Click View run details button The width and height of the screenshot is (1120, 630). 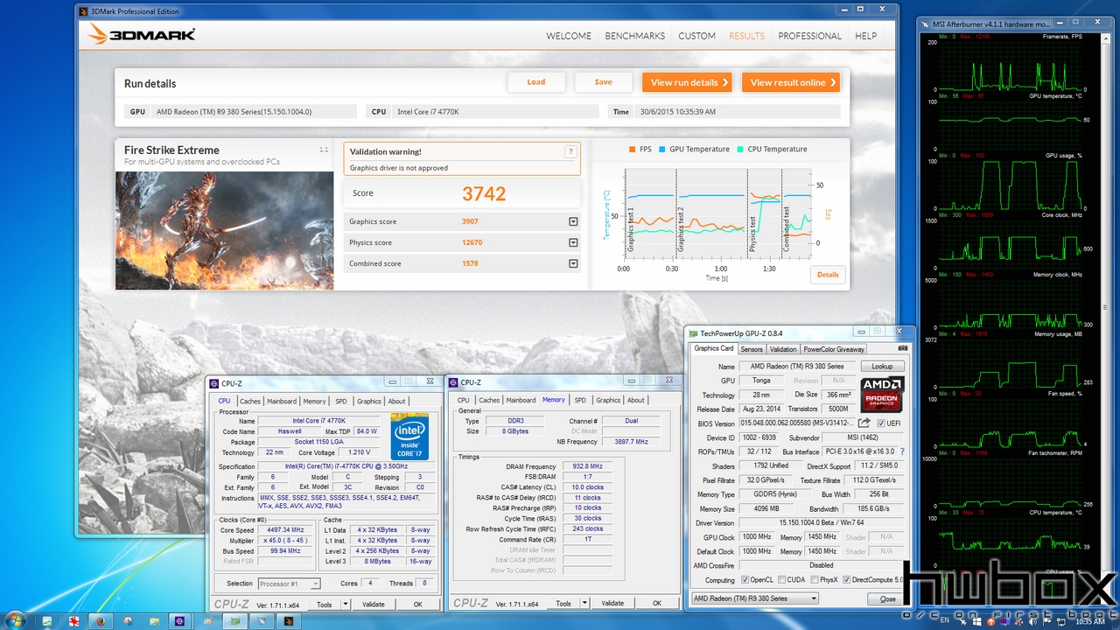[687, 82]
